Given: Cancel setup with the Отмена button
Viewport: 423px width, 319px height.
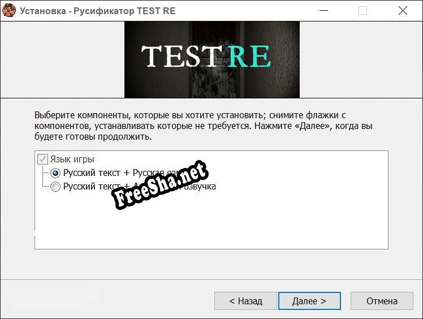Looking at the screenshot, I should (x=382, y=301).
